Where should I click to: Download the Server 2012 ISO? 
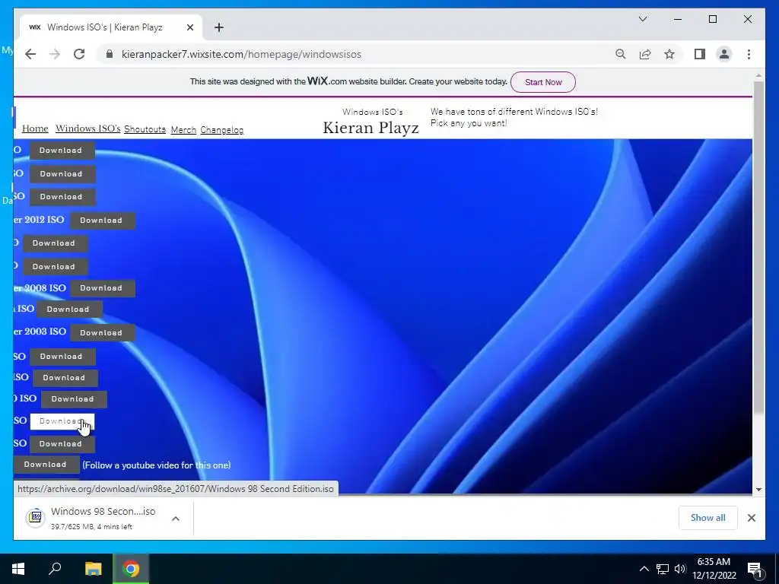coord(103,220)
